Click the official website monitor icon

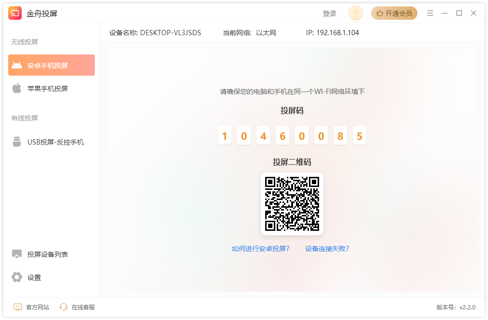pos(18,307)
